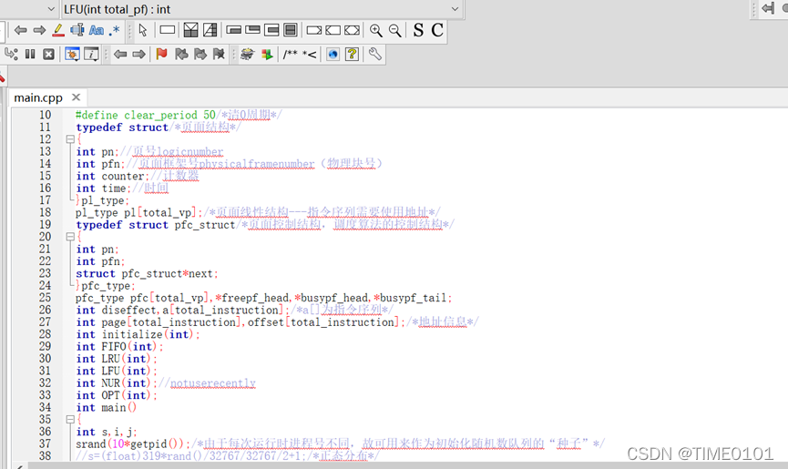Screen dimensions: 788x469
Task: Select the first loop brick tool
Action: pos(234,30)
